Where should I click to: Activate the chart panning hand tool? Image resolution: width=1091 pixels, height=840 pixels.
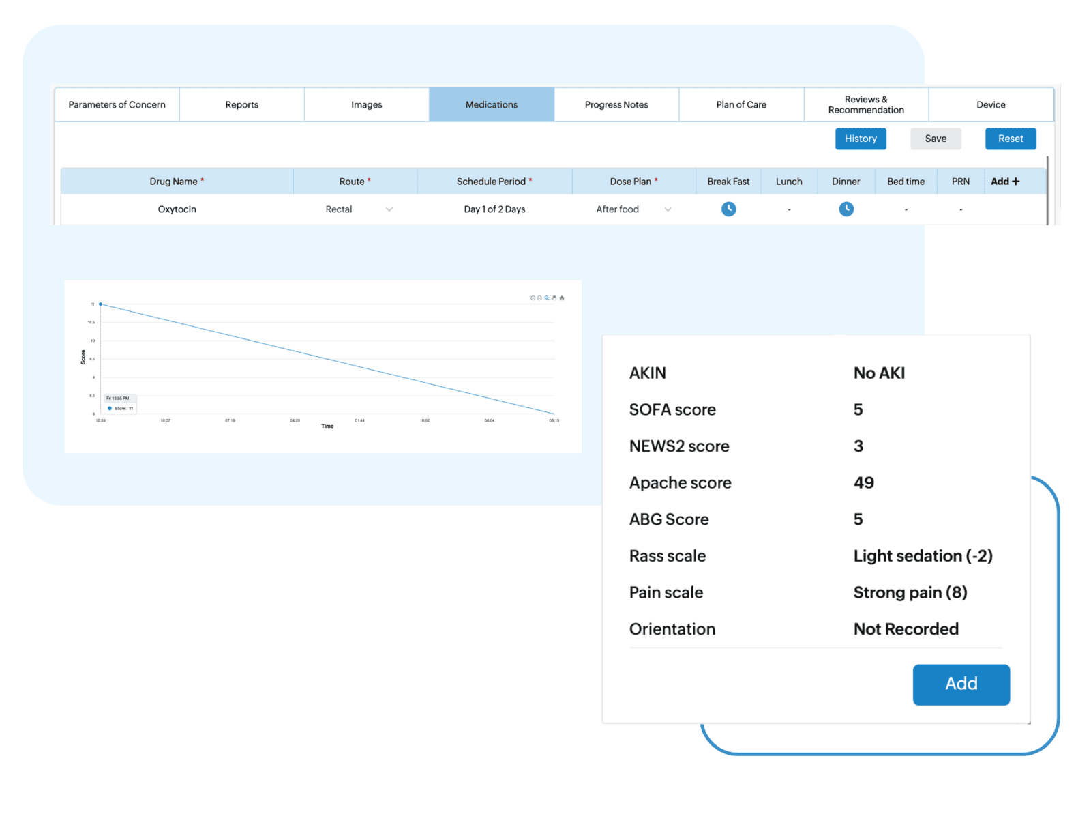pos(554,298)
